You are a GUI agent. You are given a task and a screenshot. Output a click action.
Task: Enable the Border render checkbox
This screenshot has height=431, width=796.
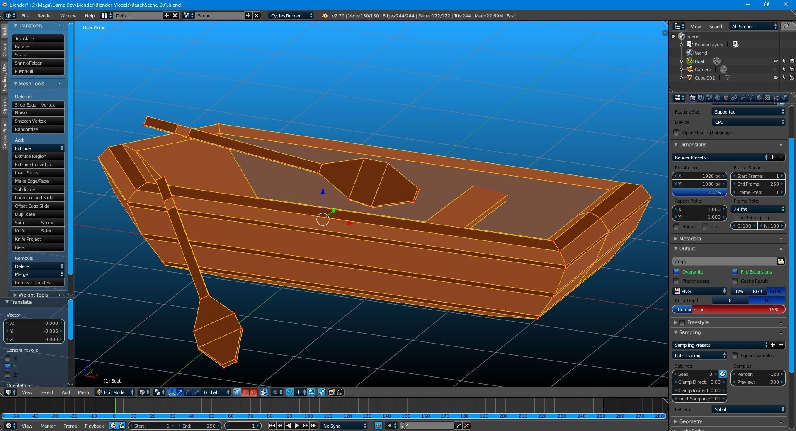677,227
